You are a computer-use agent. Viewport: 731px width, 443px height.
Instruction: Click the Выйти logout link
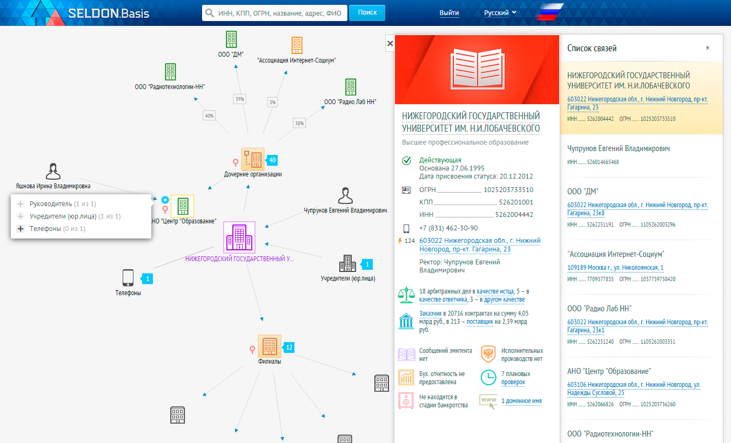coord(450,12)
